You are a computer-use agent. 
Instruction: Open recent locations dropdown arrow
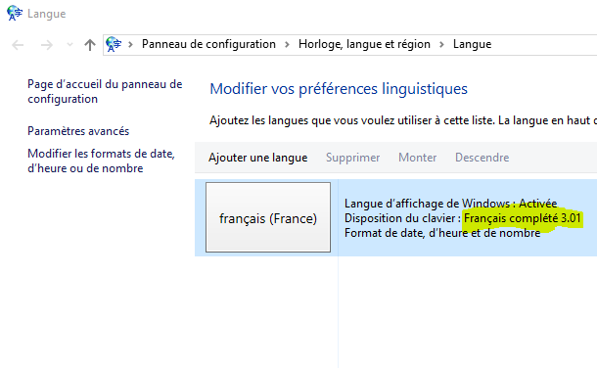[69, 44]
